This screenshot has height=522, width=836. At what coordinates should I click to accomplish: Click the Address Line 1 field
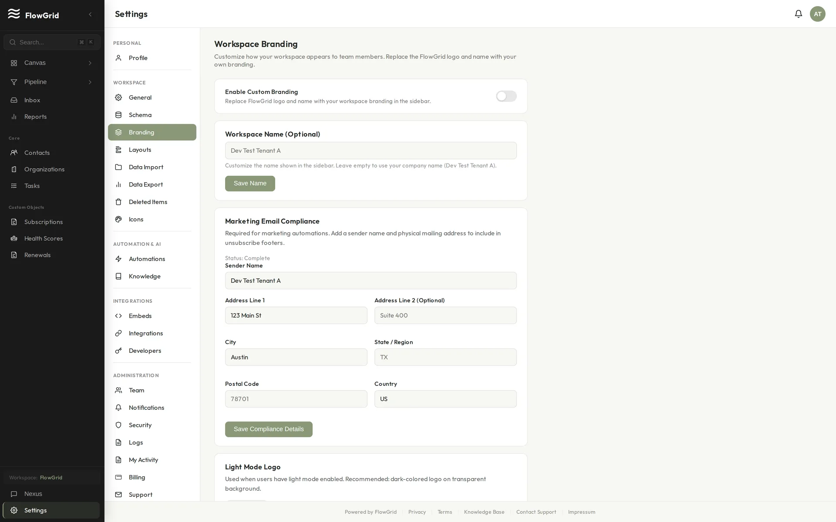[296, 315]
